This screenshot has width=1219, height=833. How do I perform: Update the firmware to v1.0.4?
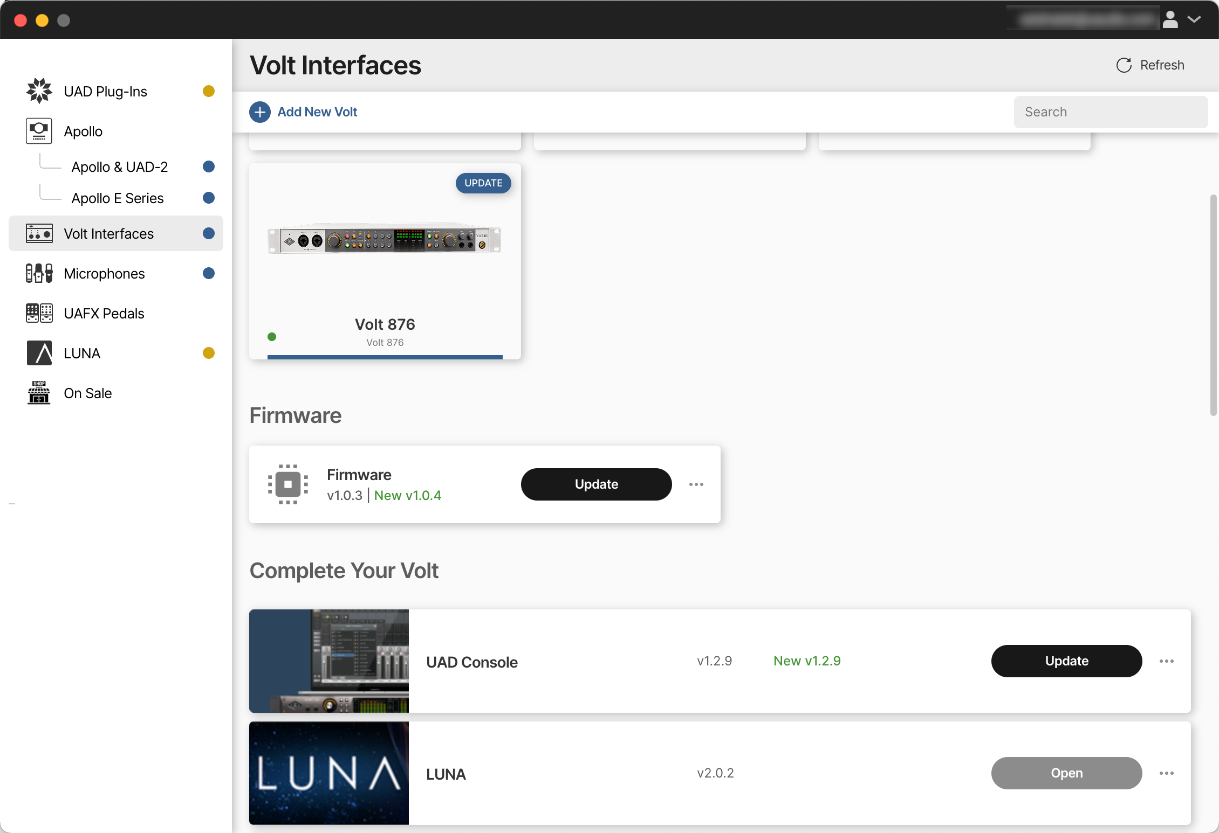point(596,484)
